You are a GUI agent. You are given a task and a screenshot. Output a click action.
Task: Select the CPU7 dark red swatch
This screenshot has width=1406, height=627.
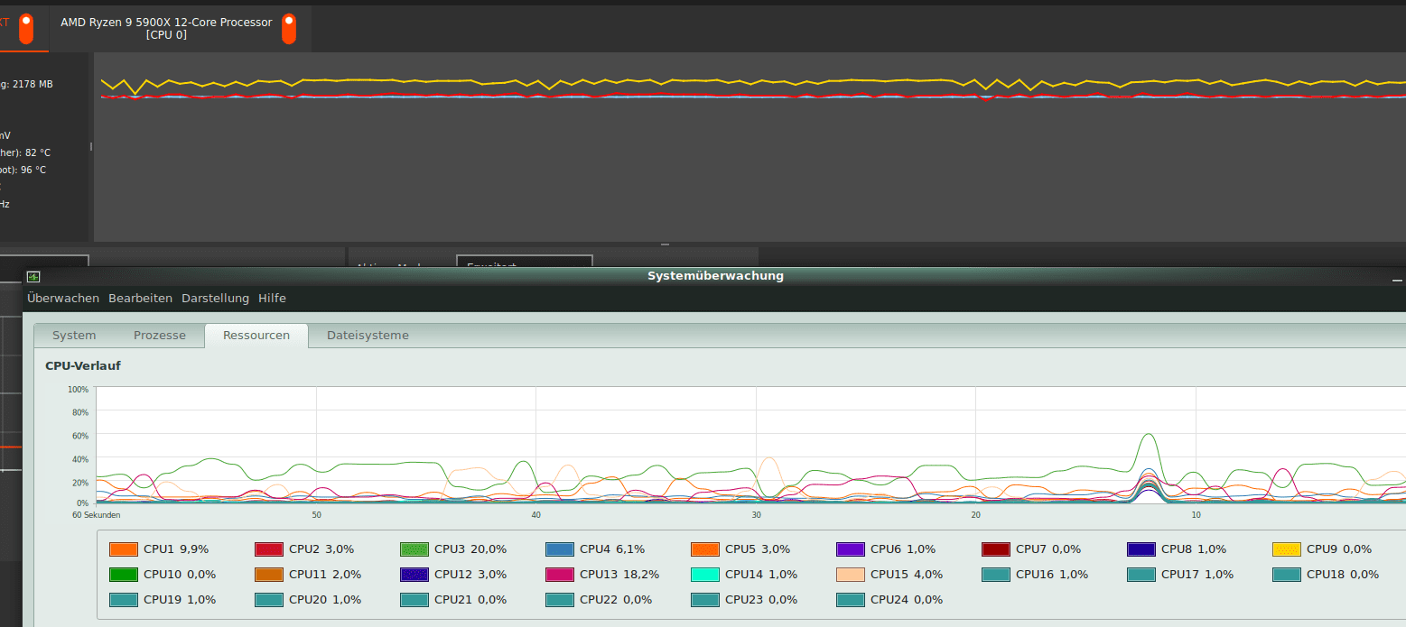point(996,549)
